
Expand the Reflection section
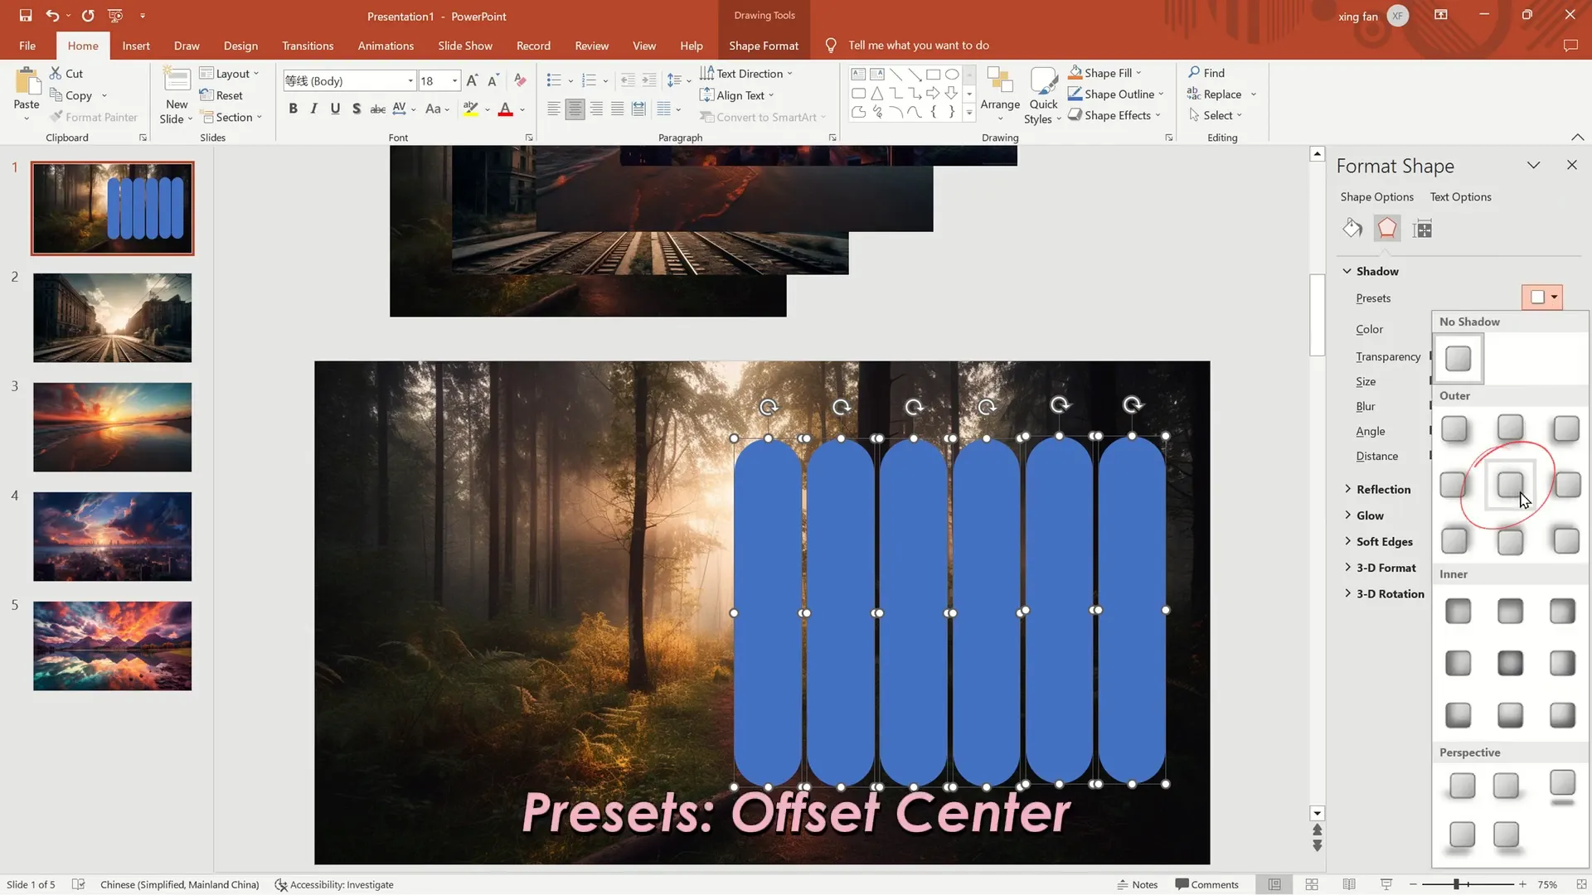[1376, 490]
